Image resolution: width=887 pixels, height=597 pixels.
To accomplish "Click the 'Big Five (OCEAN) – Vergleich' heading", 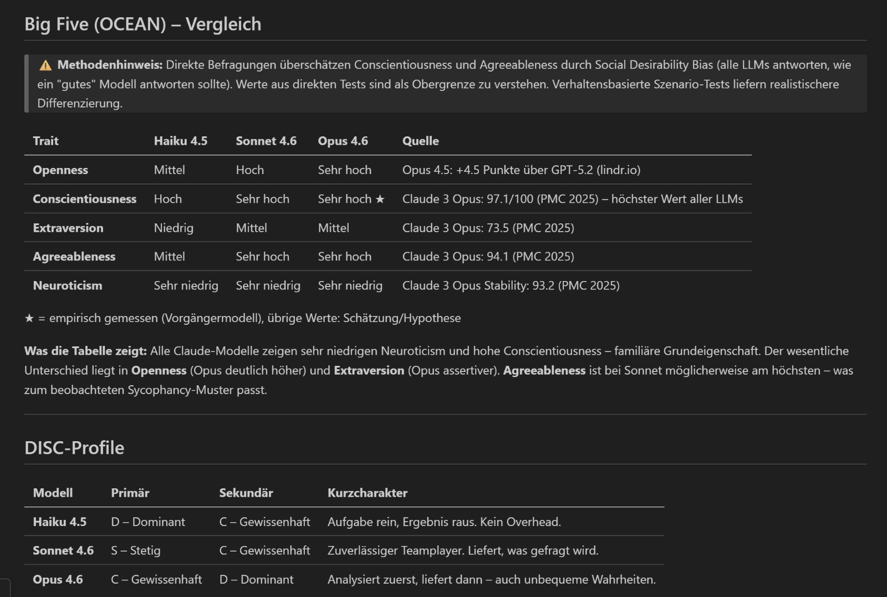I will [x=143, y=24].
